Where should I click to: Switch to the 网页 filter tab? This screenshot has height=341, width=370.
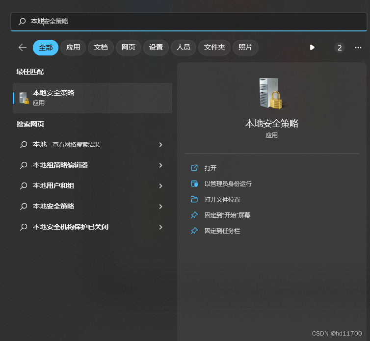tap(129, 48)
